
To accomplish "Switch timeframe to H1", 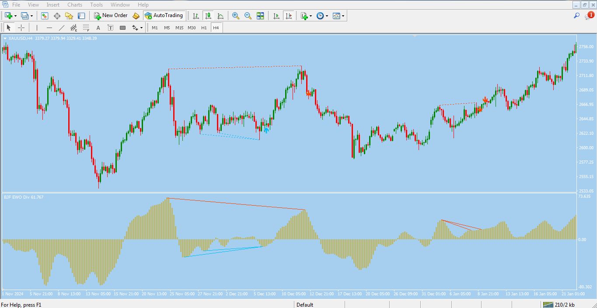I will [204, 28].
